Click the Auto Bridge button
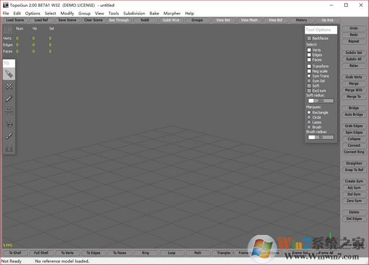369x265 pixels. 353,115
